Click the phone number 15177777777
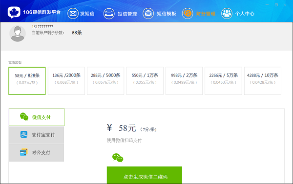 coord(42,27)
